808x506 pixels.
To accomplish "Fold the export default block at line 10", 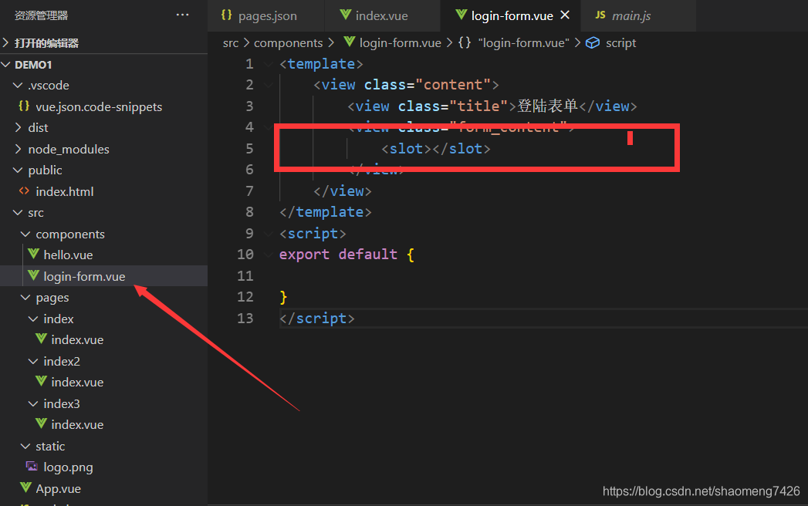I will (268, 255).
